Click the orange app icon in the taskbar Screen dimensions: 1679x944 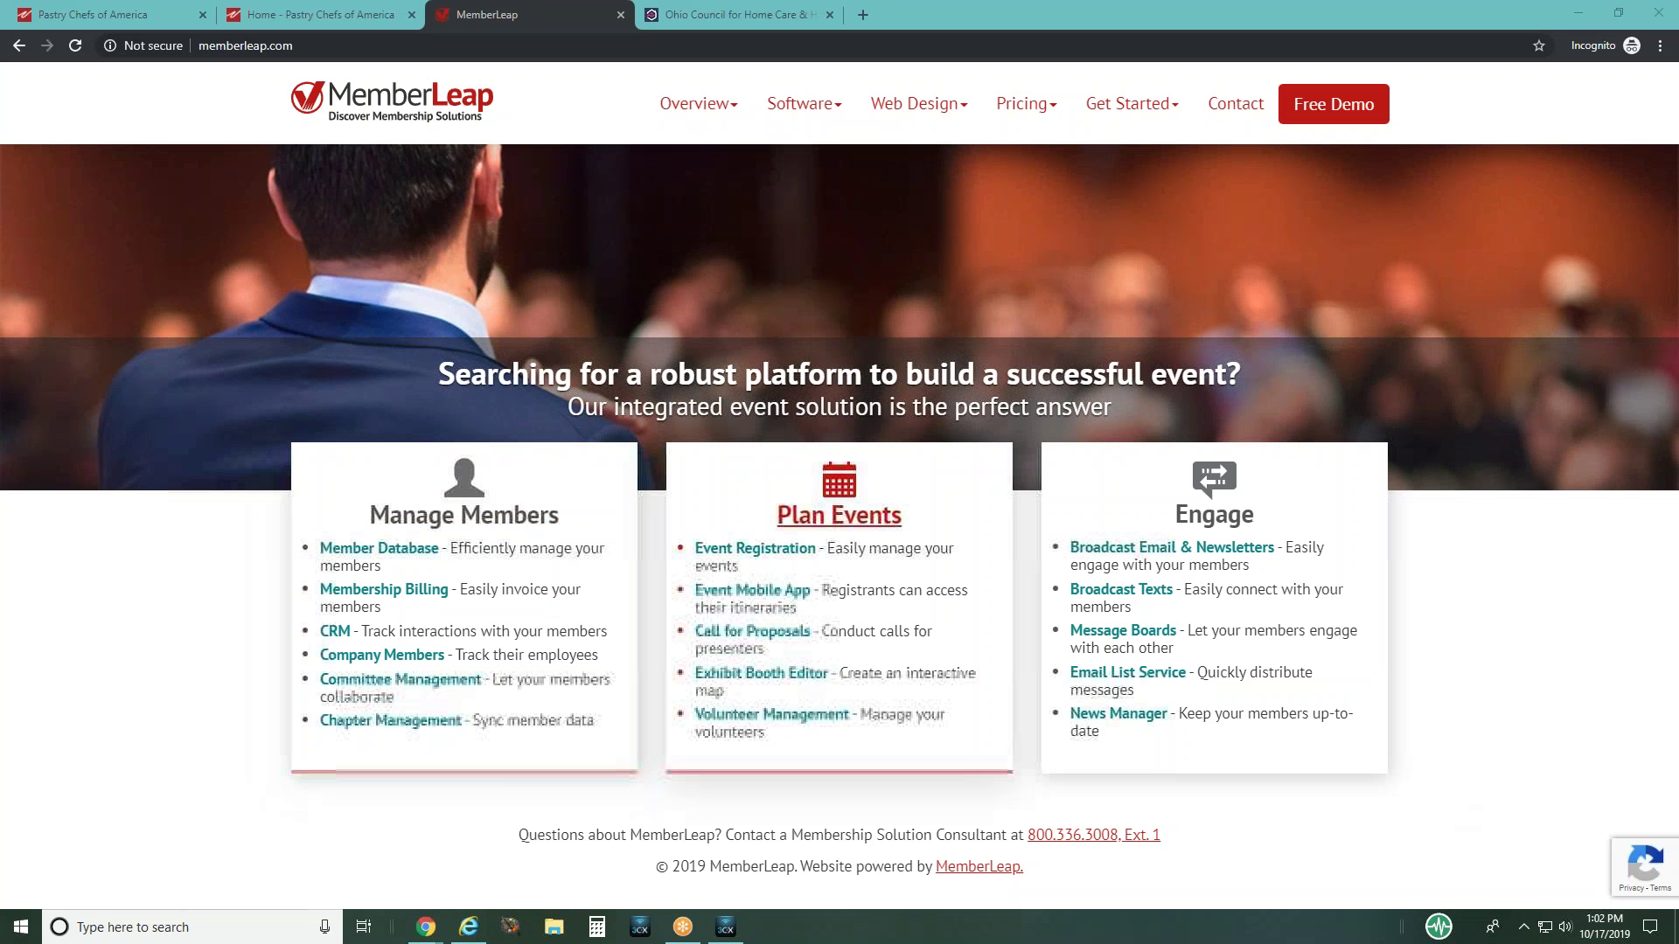coord(683,927)
